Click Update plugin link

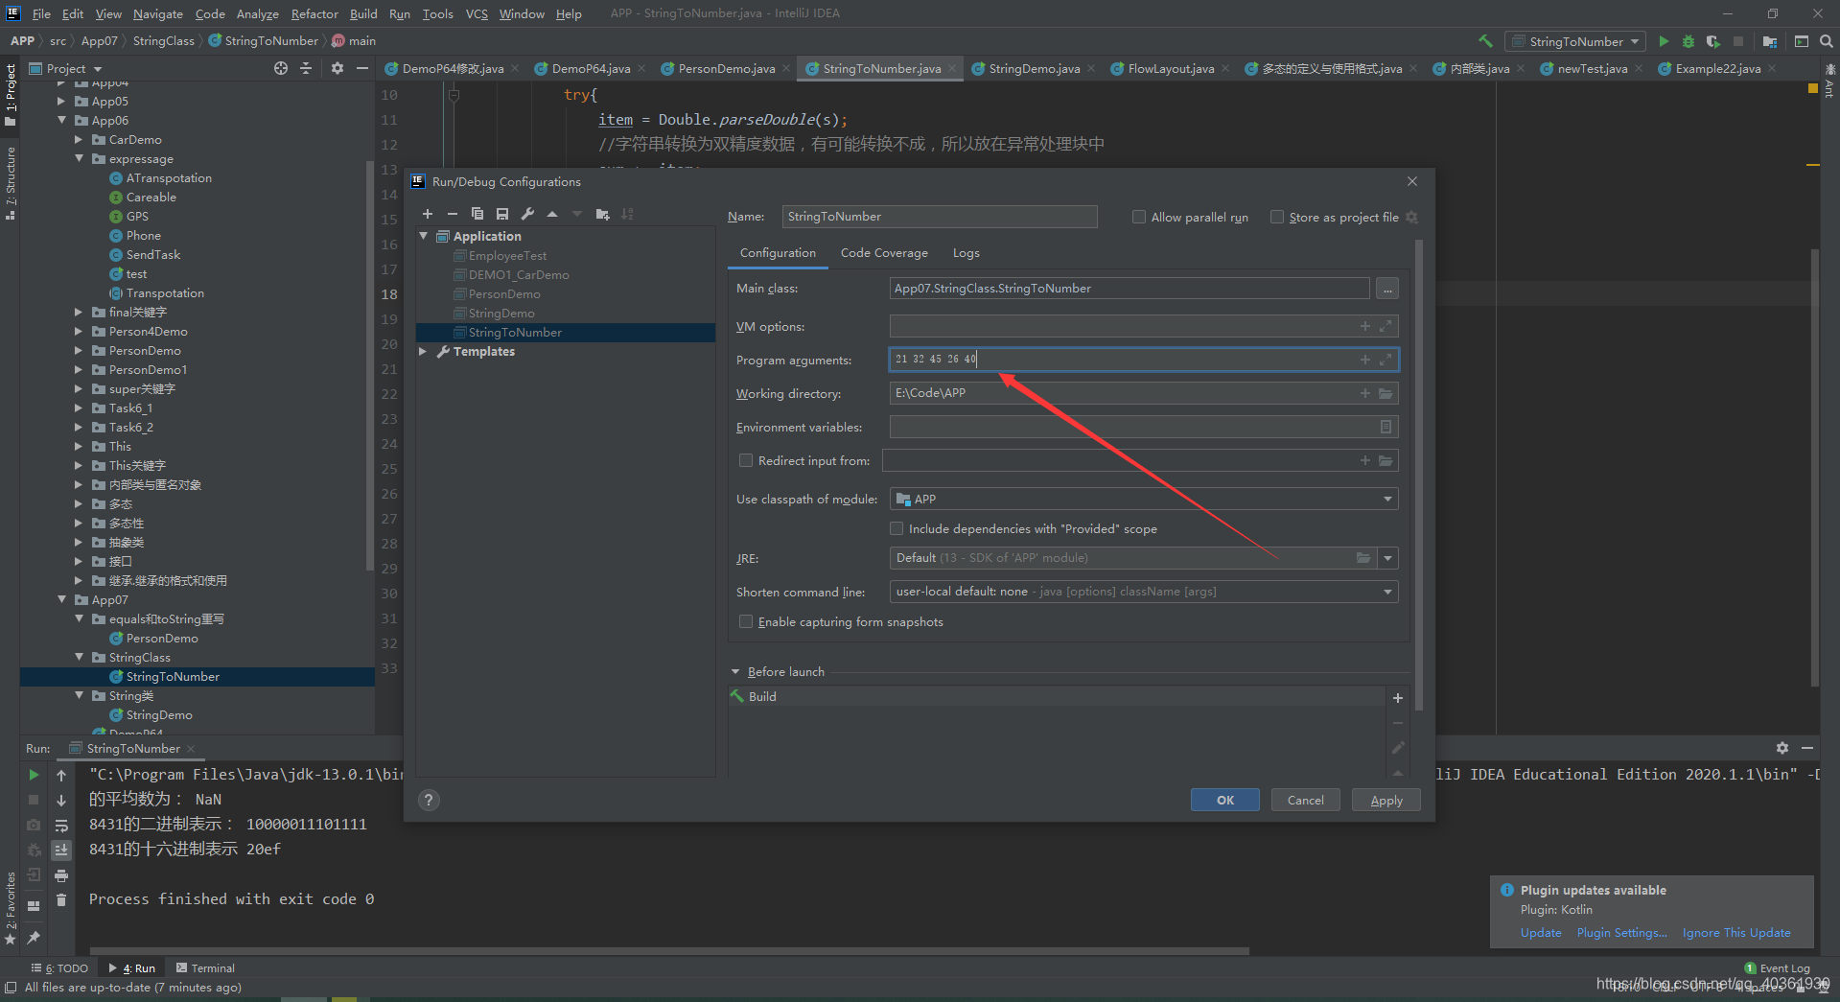(1541, 933)
